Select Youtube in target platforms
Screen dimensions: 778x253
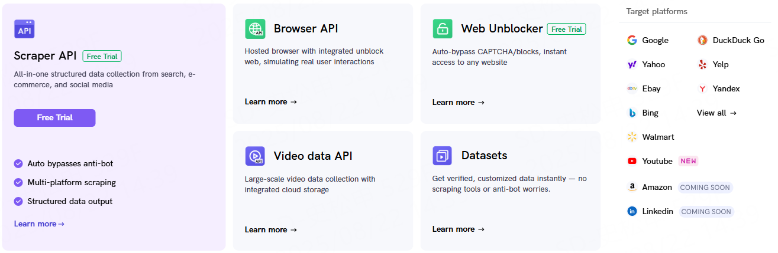[x=657, y=162]
